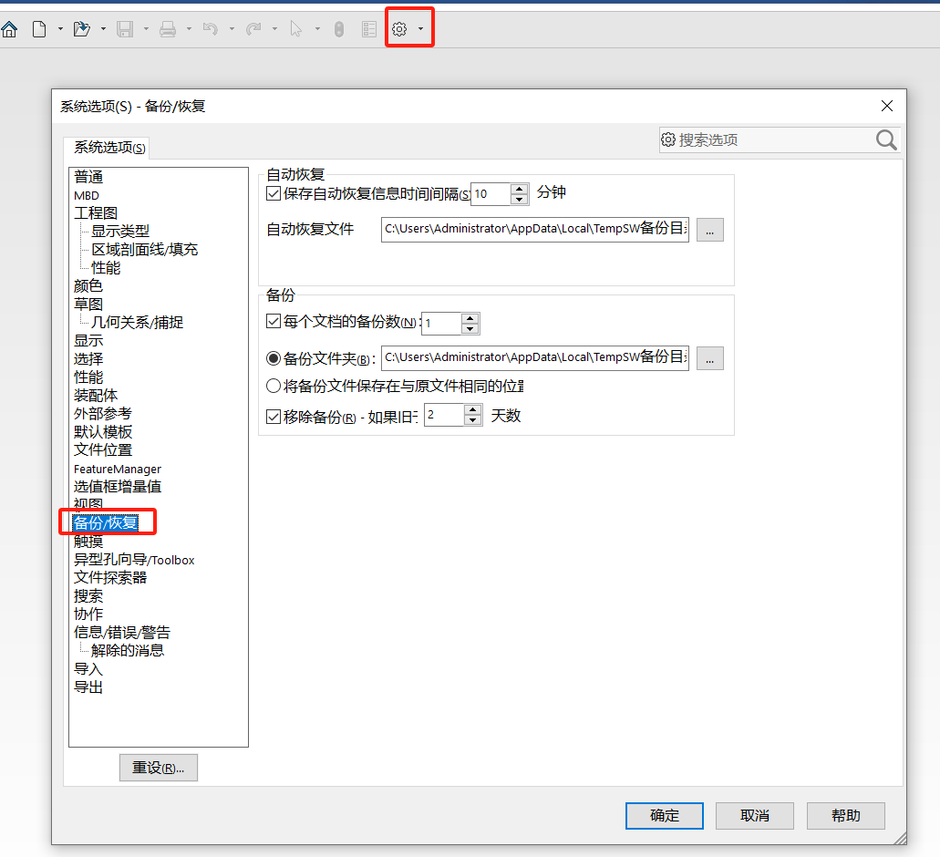Open the dropdown arrow beside New document
The width and height of the screenshot is (940, 857).
[x=60, y=29]
